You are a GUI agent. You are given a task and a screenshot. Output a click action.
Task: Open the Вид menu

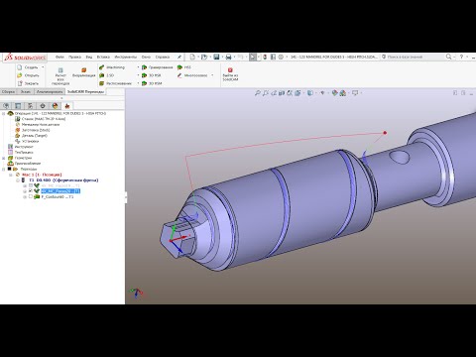(89, 57)
